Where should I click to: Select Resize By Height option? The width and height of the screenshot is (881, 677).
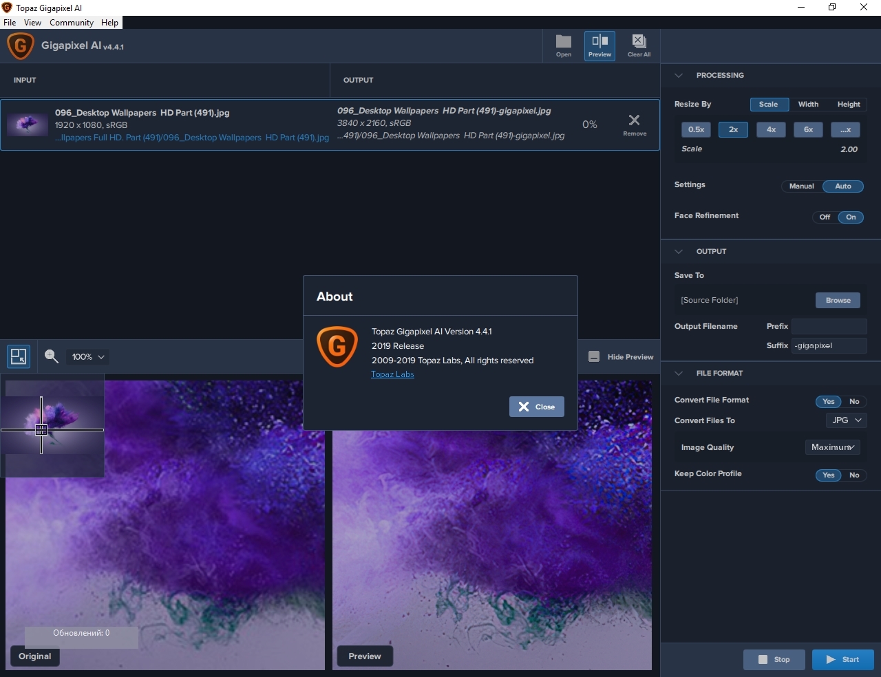click(x=848, y=105)
